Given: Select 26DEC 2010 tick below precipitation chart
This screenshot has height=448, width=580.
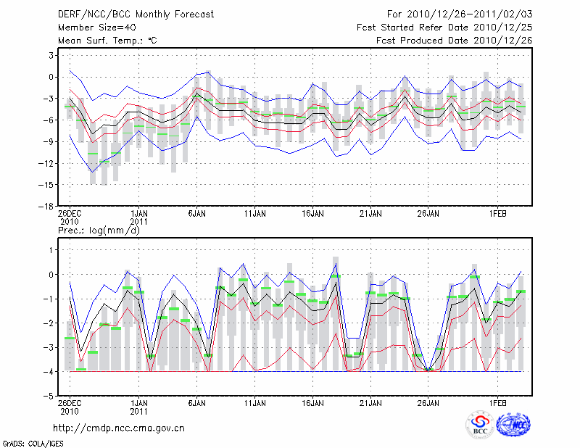Looking at the screenshot, I should (x=70, y=407).
